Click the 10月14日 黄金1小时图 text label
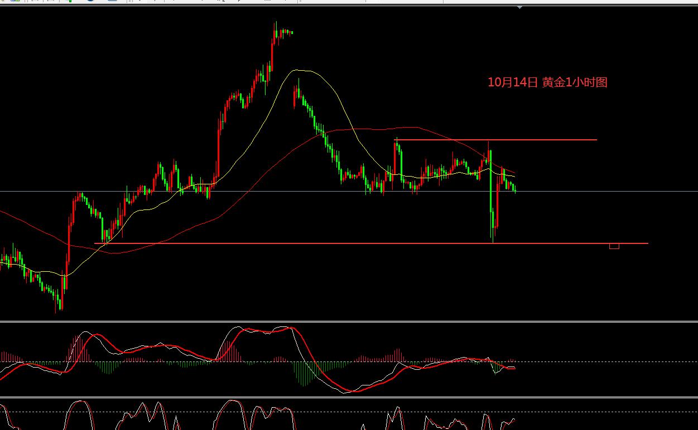Image resolution: width=698 pixels, height=430 pixels. point(547,82)
